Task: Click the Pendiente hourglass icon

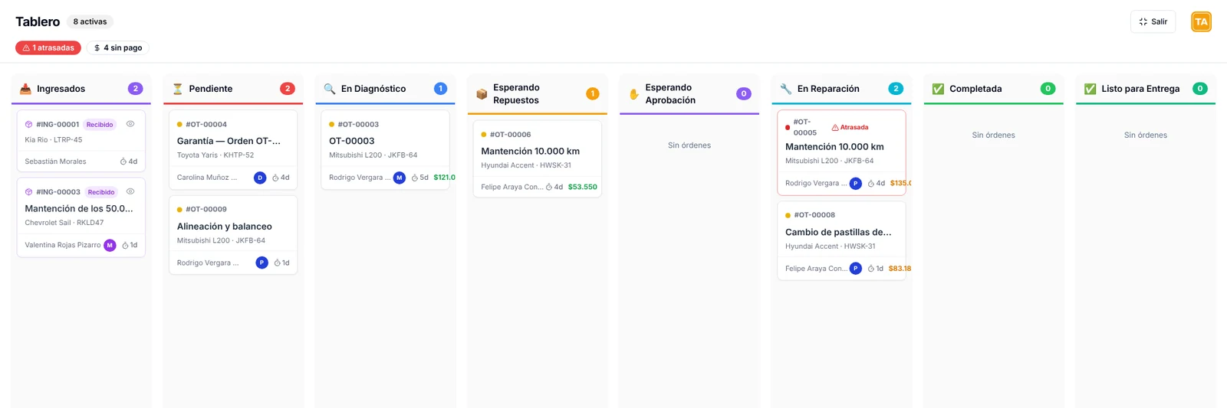Action: coord(178,89)
